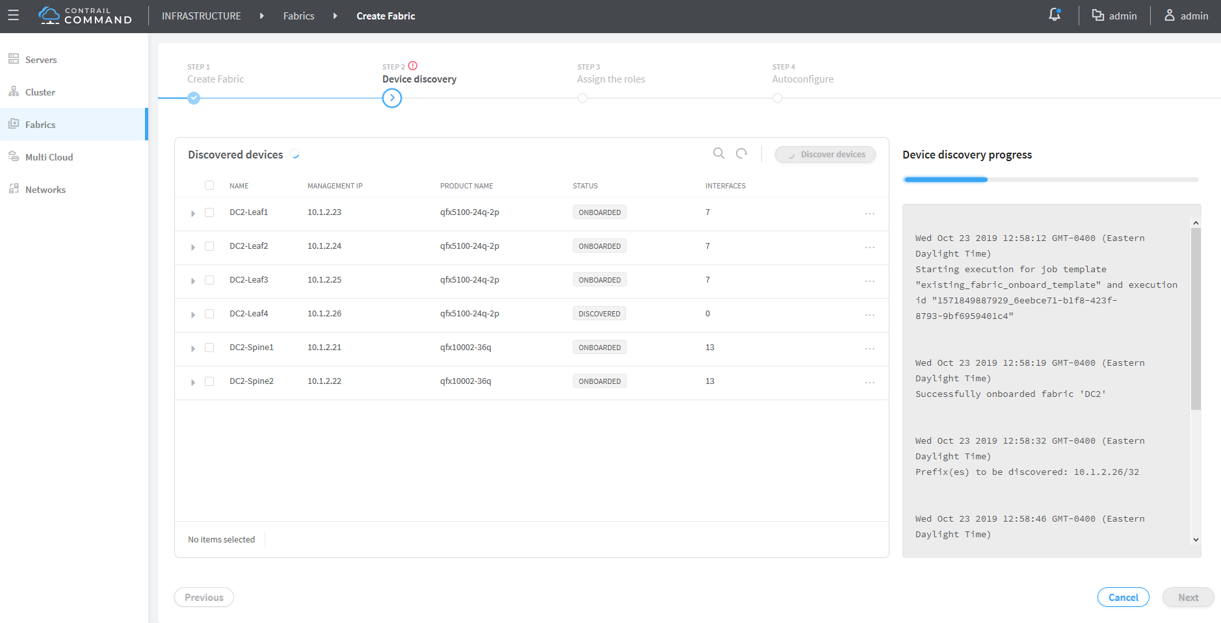Open the admin user account dropdown
This screenshot has width=1221, height=623.
pyautogui.click(x=1186, y=16)
